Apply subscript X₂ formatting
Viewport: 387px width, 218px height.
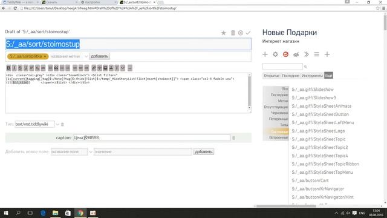pyautogui.click(x=37, y=68)
